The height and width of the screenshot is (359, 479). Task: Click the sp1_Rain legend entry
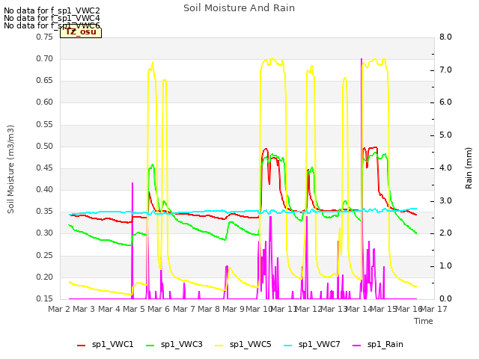pyautogui.click(x=378, y=345)
